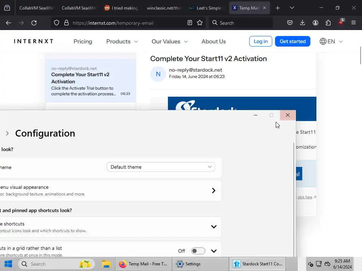
Task: Switch to first CollabVM SearXNG tab
Action: click(x=36, y=8)
